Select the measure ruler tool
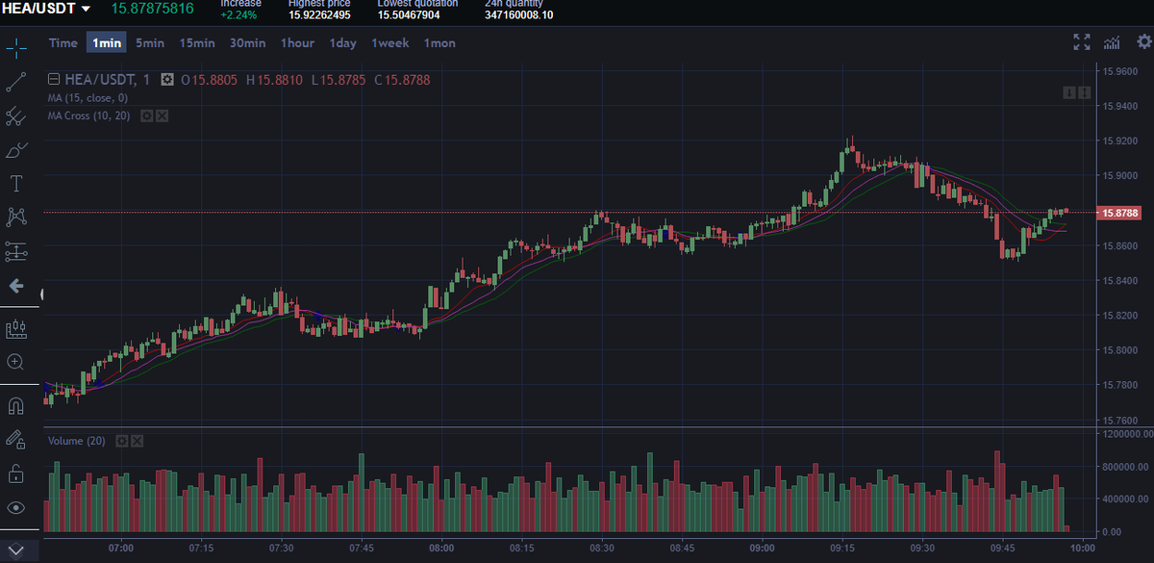This screenshot has width=1154, height=563. coord(15,329)
